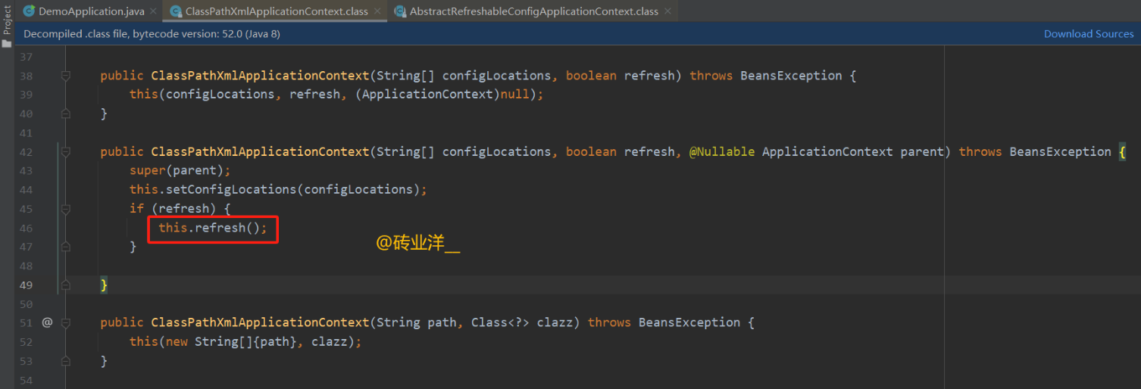Close the DemoApplication.java tab

pyautogui.click(x=152, y=11)
